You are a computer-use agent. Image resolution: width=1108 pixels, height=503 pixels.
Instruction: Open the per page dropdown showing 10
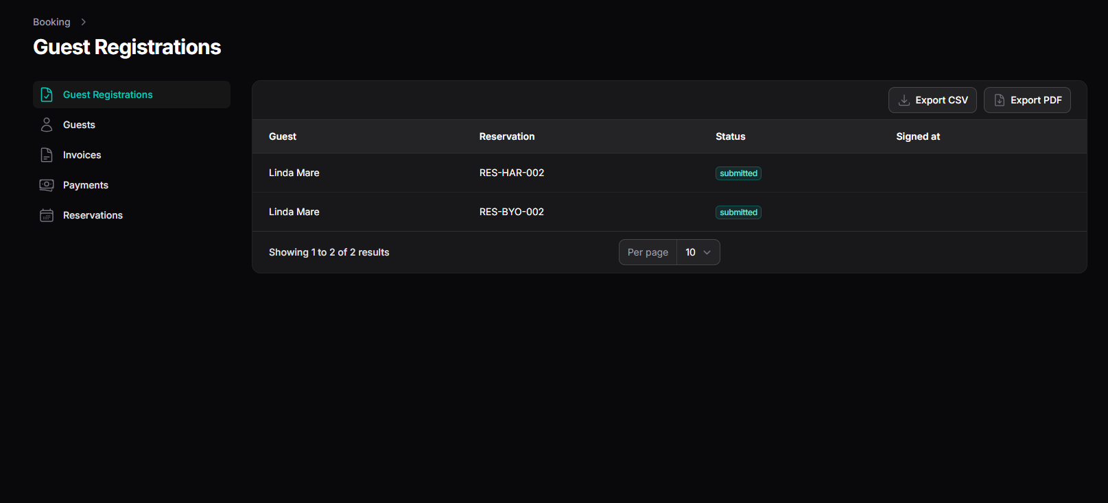(x=698, y=252)
